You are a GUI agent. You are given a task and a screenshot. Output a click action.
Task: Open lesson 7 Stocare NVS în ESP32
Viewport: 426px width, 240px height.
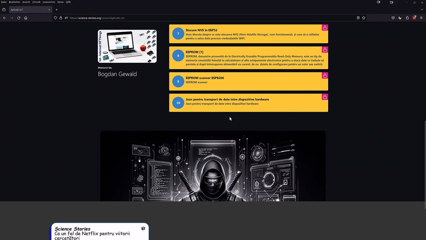tap(248, 34)
